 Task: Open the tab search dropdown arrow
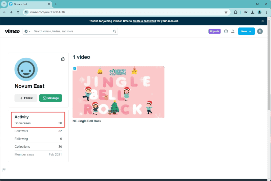tap(4, 4)
